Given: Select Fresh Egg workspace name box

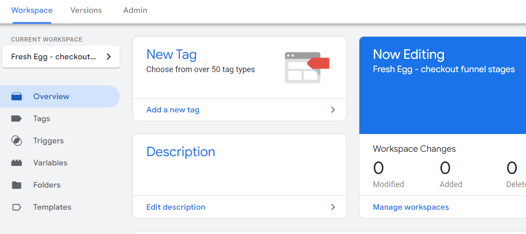Looking at the screenshot, I should coord(61,57).
